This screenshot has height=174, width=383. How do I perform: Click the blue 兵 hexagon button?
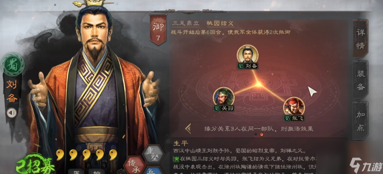point(153,171)
